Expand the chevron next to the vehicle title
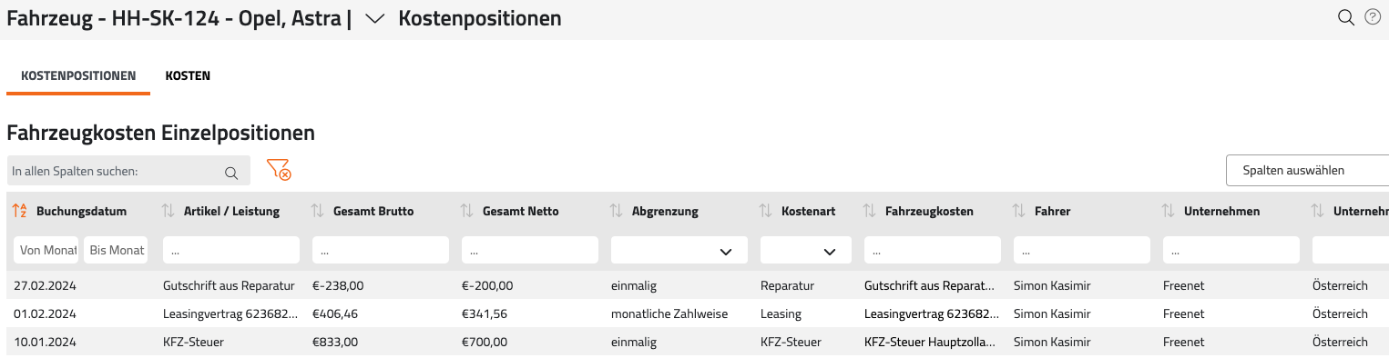Image resolution: width=1389 pixels, height=358 pixels. point(374,19)
